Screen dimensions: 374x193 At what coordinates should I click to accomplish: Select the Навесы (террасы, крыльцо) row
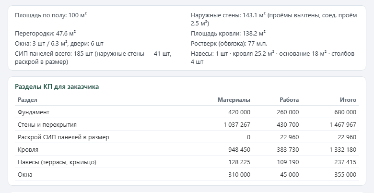click(187, 162)
